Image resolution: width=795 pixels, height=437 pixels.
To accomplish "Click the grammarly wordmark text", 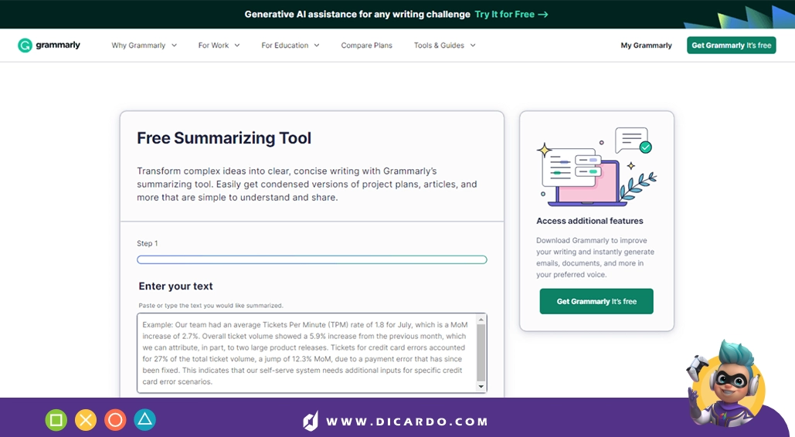I will coord(58,45).
